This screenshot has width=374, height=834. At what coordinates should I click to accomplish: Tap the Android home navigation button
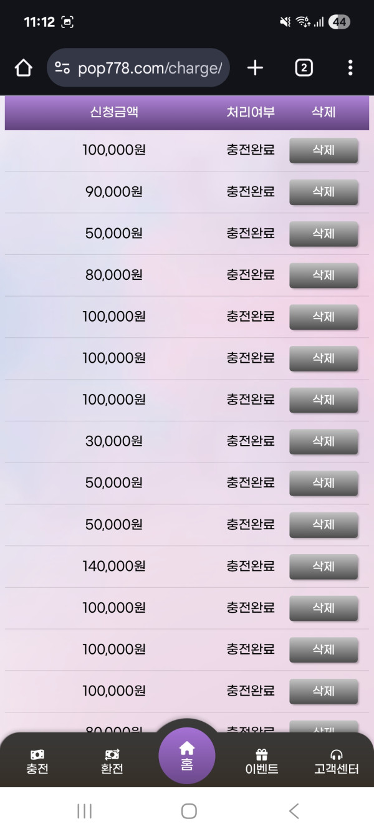click(x=189, y=811)
